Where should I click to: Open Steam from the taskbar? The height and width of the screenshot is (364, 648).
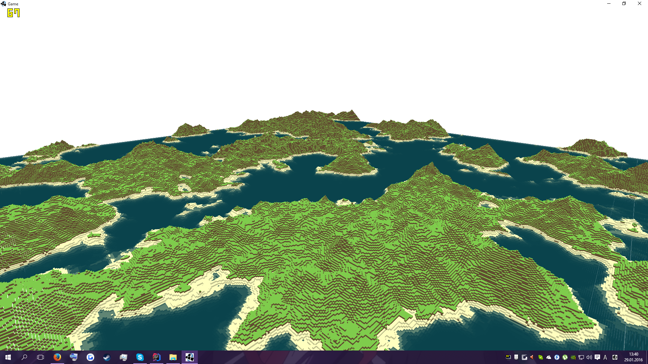pos(107,357)
